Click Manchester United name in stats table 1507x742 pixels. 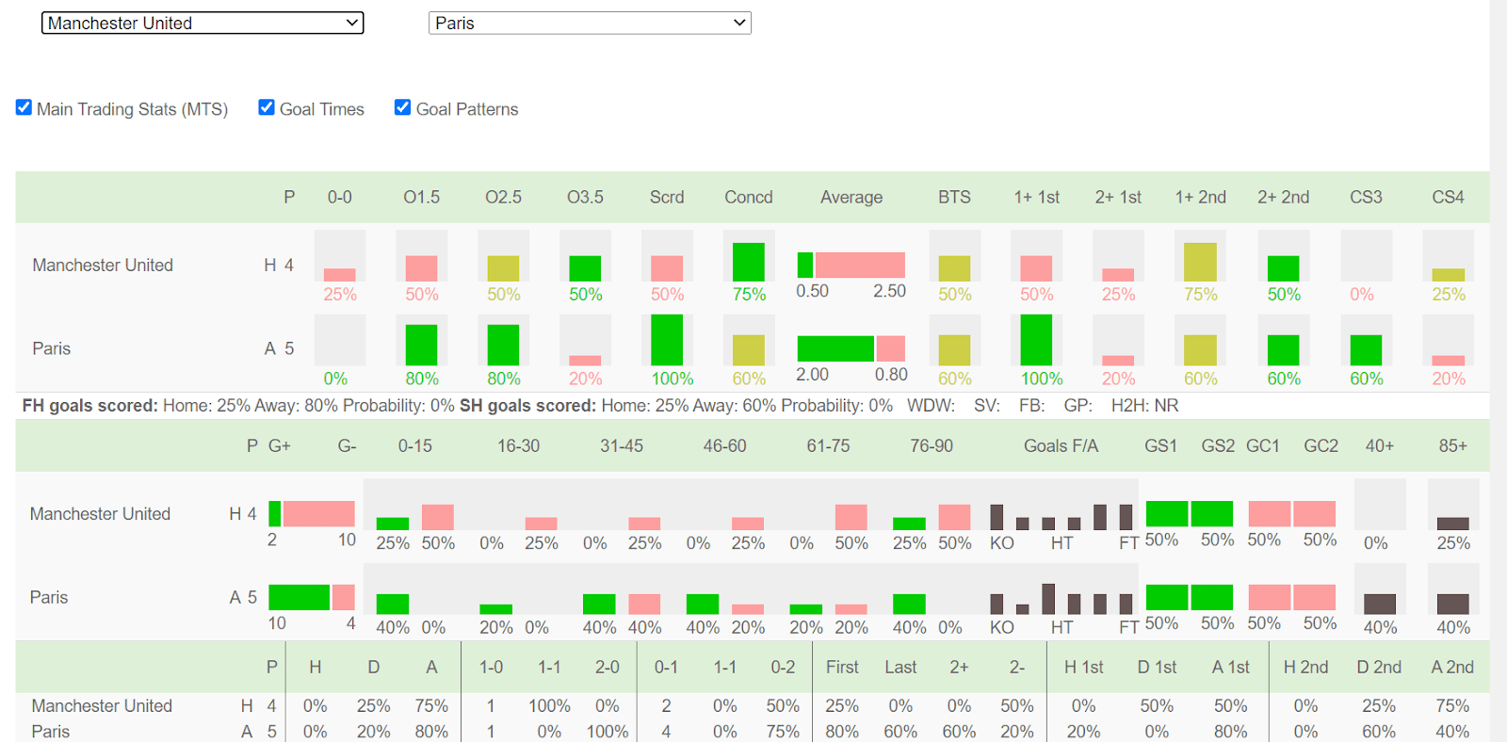click(103, 266)
